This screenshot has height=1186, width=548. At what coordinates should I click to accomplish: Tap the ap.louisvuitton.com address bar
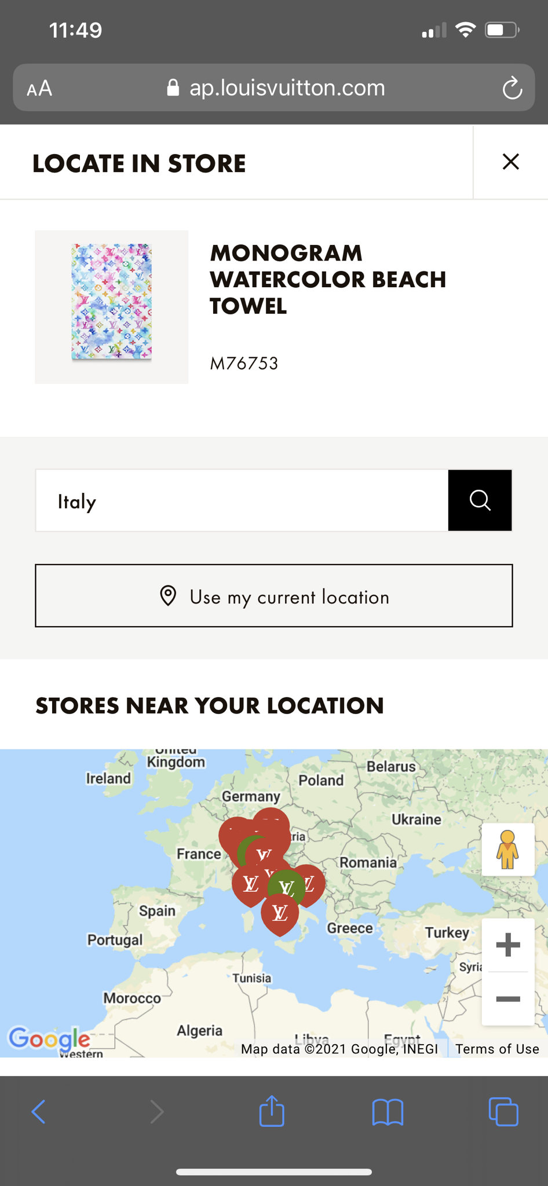pos(276,88)
